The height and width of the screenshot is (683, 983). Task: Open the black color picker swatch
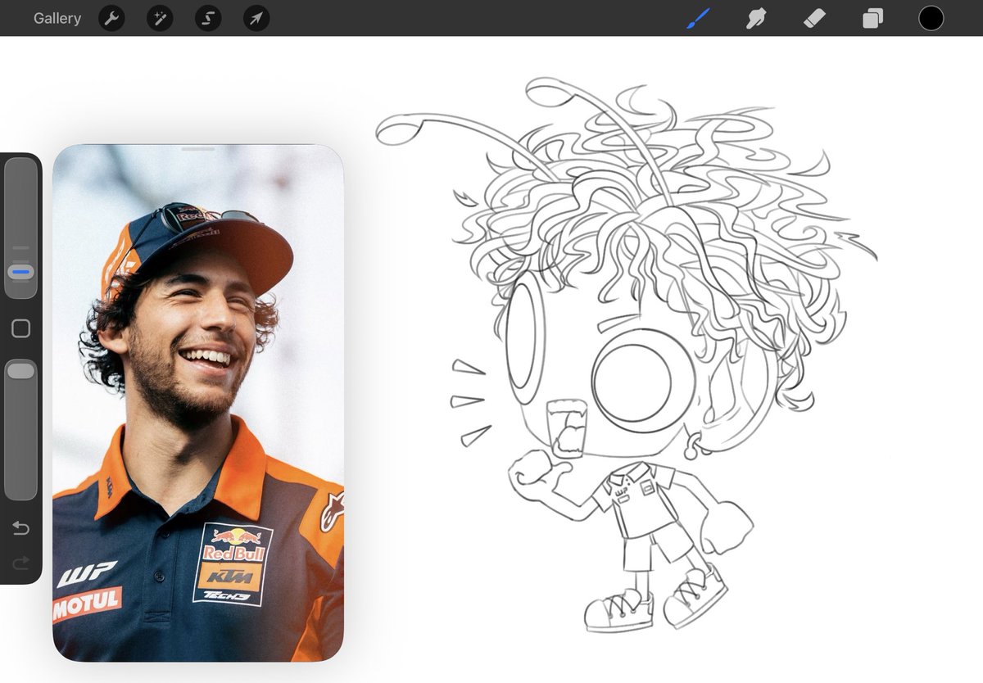[x=931, y=18]
